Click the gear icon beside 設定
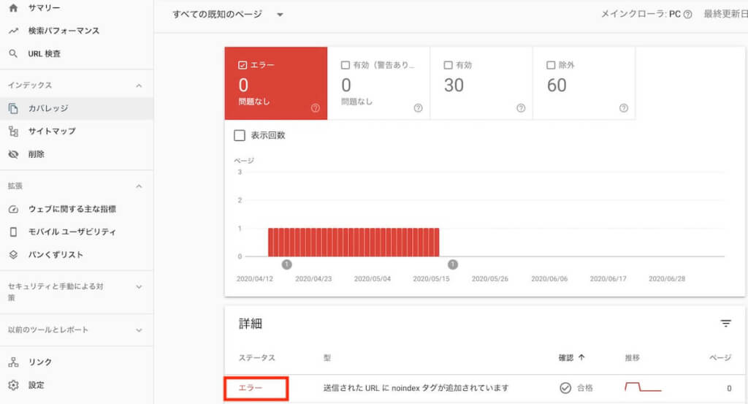Screen dimensions: 748x404 coord(13,385)
